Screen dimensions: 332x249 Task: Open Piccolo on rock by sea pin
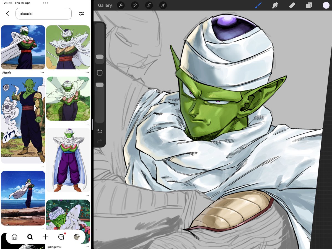tap(23, 198)
